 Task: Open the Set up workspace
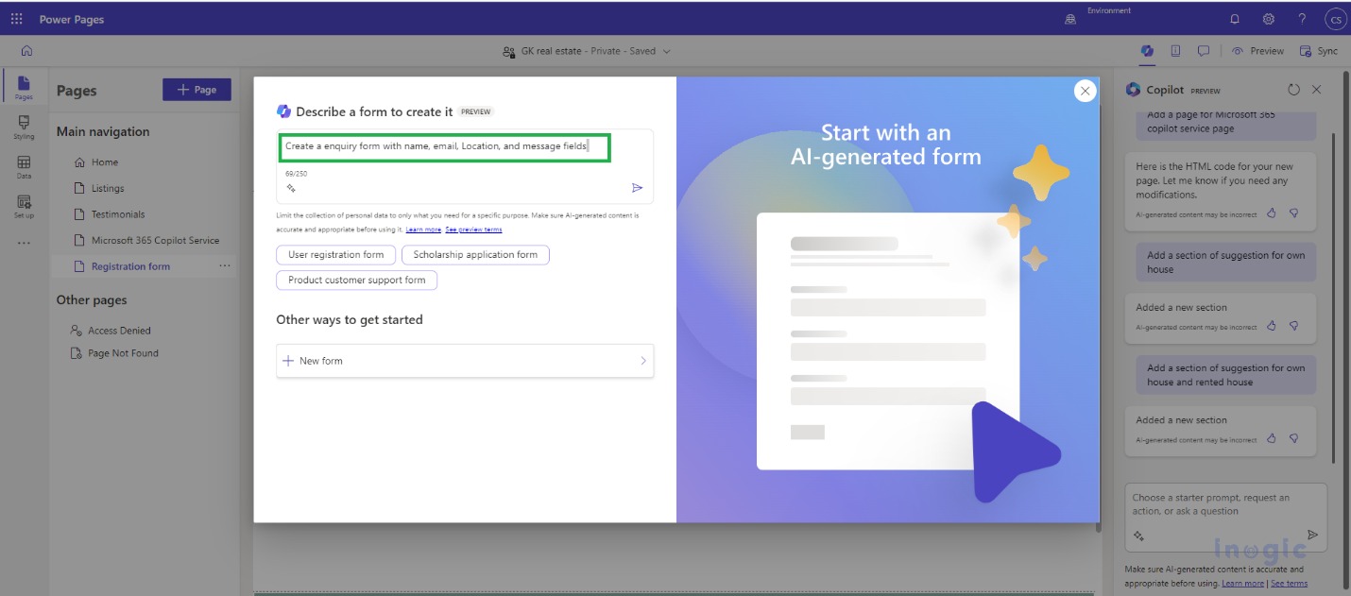pyautogui.click(x=24, y=207)
